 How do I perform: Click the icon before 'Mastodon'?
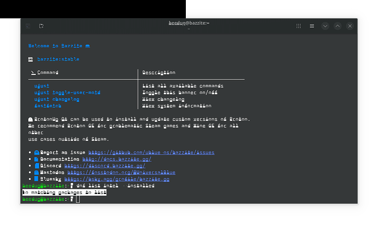pos(36,173)
